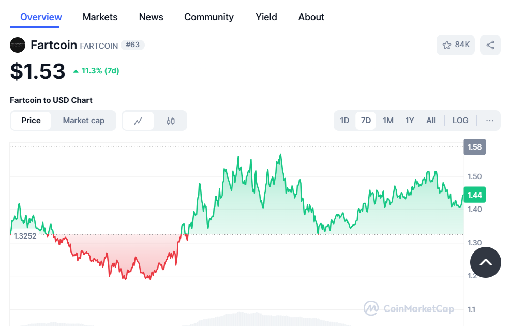Open the About tab
The image size is (510, 326).
pyautogui.click(x=311, y=17)
